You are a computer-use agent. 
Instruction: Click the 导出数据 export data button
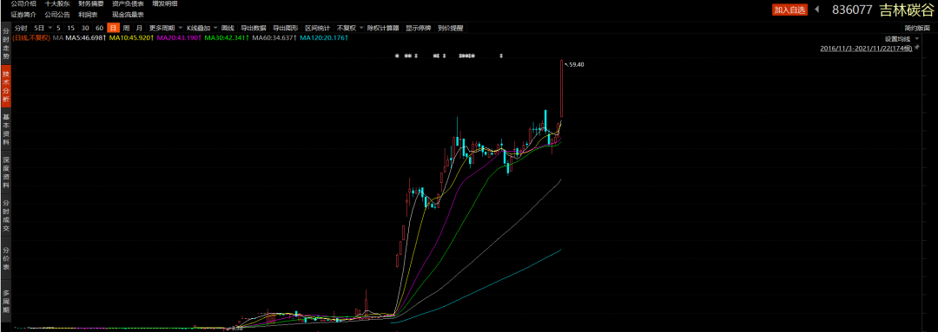254,28
